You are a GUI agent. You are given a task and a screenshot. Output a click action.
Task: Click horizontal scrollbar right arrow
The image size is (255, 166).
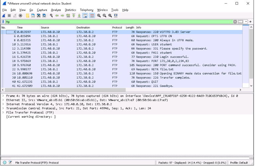pyautogui.click(x=240, y=90)
